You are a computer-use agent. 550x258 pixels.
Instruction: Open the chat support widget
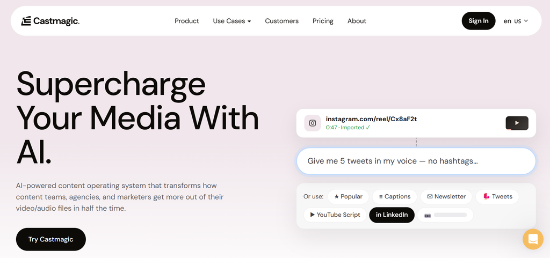(x=533, y=239)
